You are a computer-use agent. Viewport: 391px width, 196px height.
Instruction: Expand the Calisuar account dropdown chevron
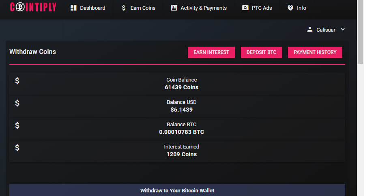pos(343,30)
